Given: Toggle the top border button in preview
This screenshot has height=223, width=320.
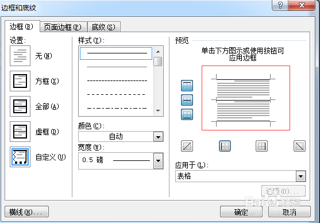Looking at the screenshot, I should pos(187,86).
